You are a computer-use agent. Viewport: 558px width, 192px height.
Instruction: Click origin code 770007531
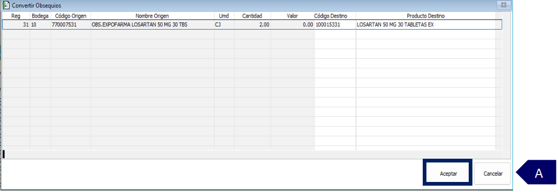tap(71, 24)
